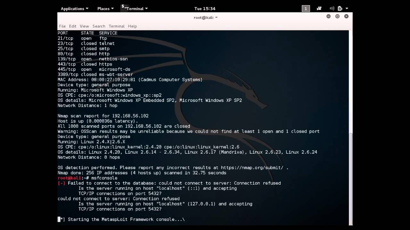This screenshot has height=230, width=410.
Task: Click the https://nmap.org/submit/ URL
Action: tap(252, 168)
